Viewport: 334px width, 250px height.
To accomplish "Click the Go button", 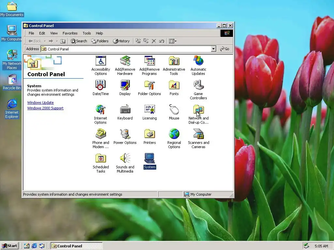I will pos(225,49).
